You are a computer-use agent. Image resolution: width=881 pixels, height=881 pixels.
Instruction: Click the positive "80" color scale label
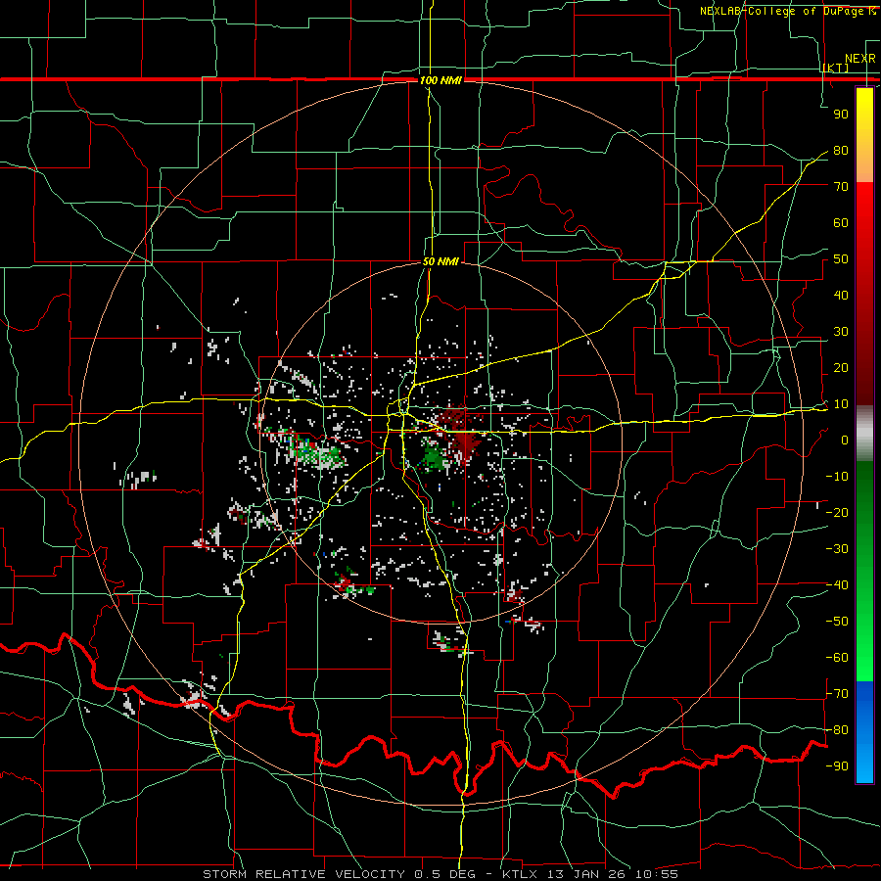click(x=841, y=151)
